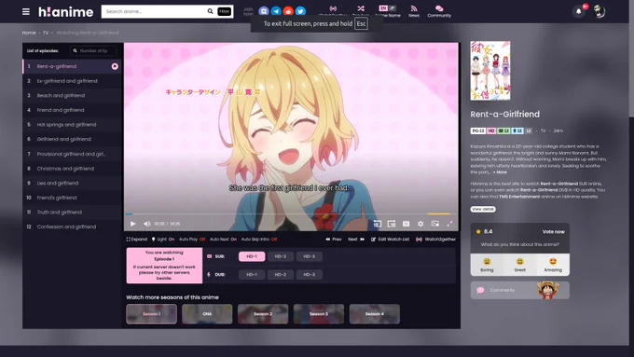Select SUB server HD-3
This screenshot has height=357, width=634.
309,256
